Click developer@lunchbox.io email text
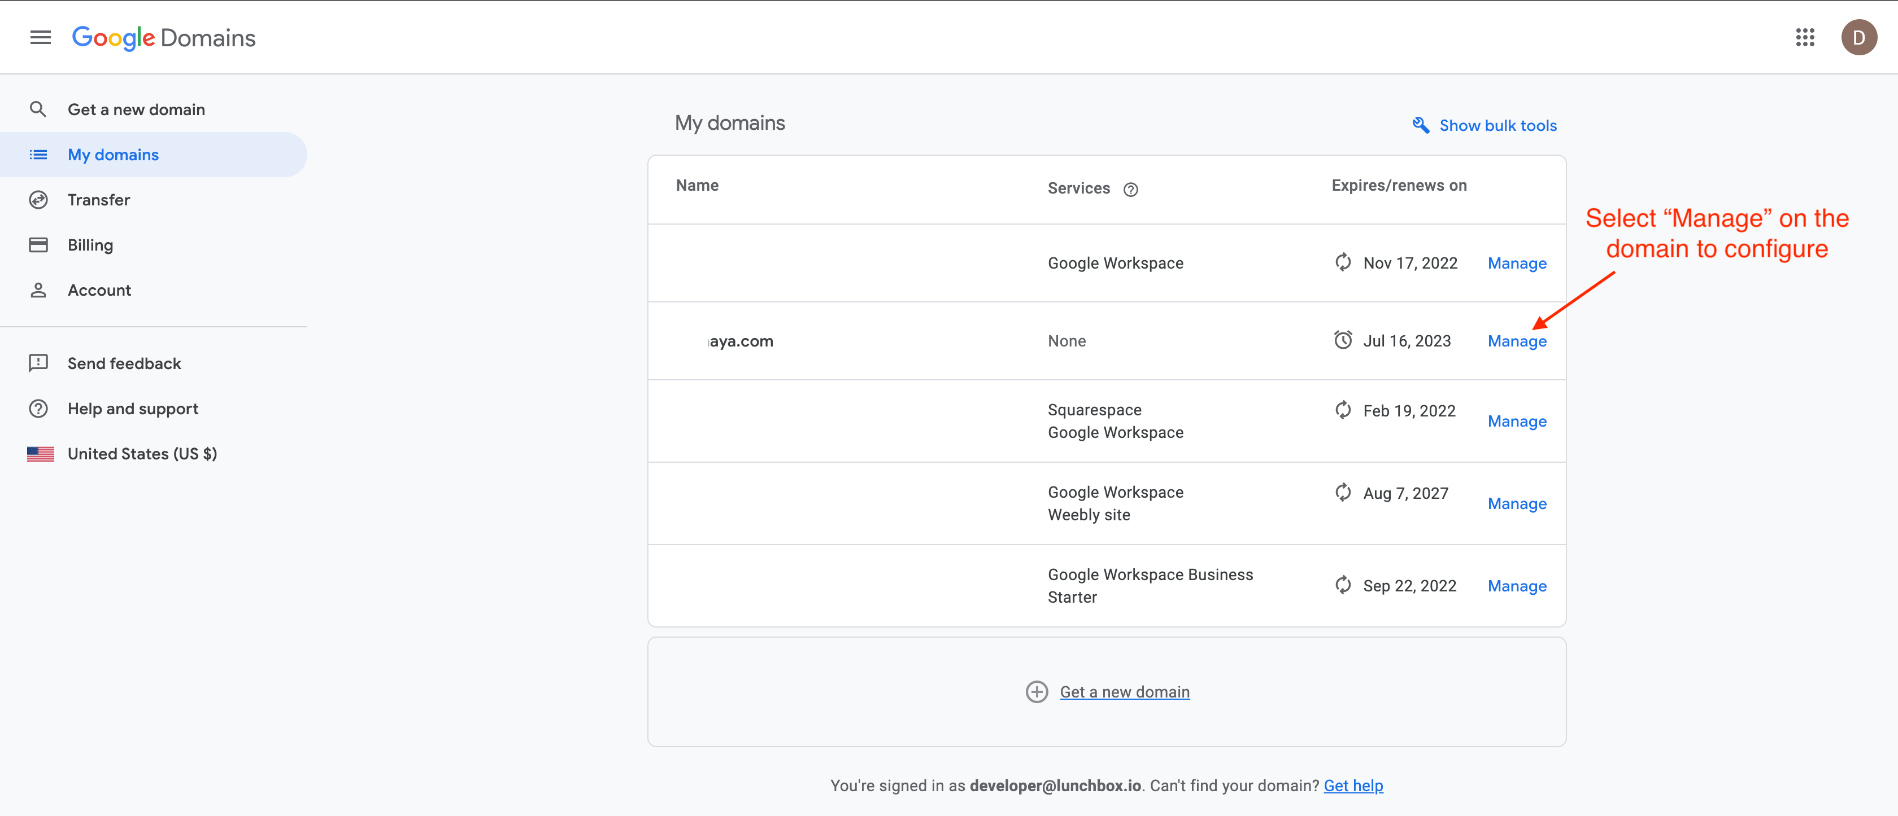The image size is (1898, 816). pyautogui.click(x=1055, y=786)
